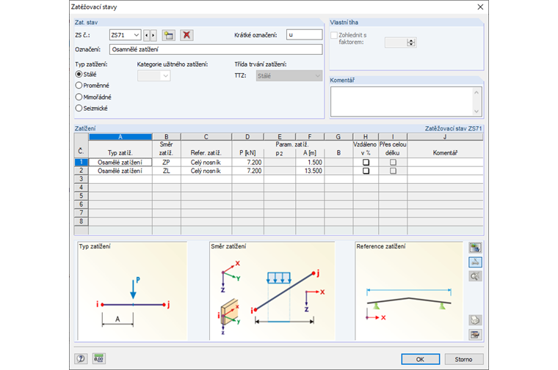
Task: Click row 2 Osamělé zatížení type cell
Action: click(120, 171)
